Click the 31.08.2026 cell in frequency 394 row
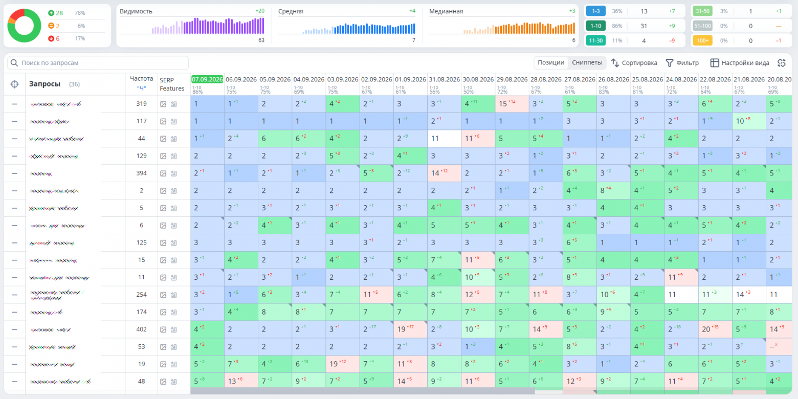 (444, 173)
